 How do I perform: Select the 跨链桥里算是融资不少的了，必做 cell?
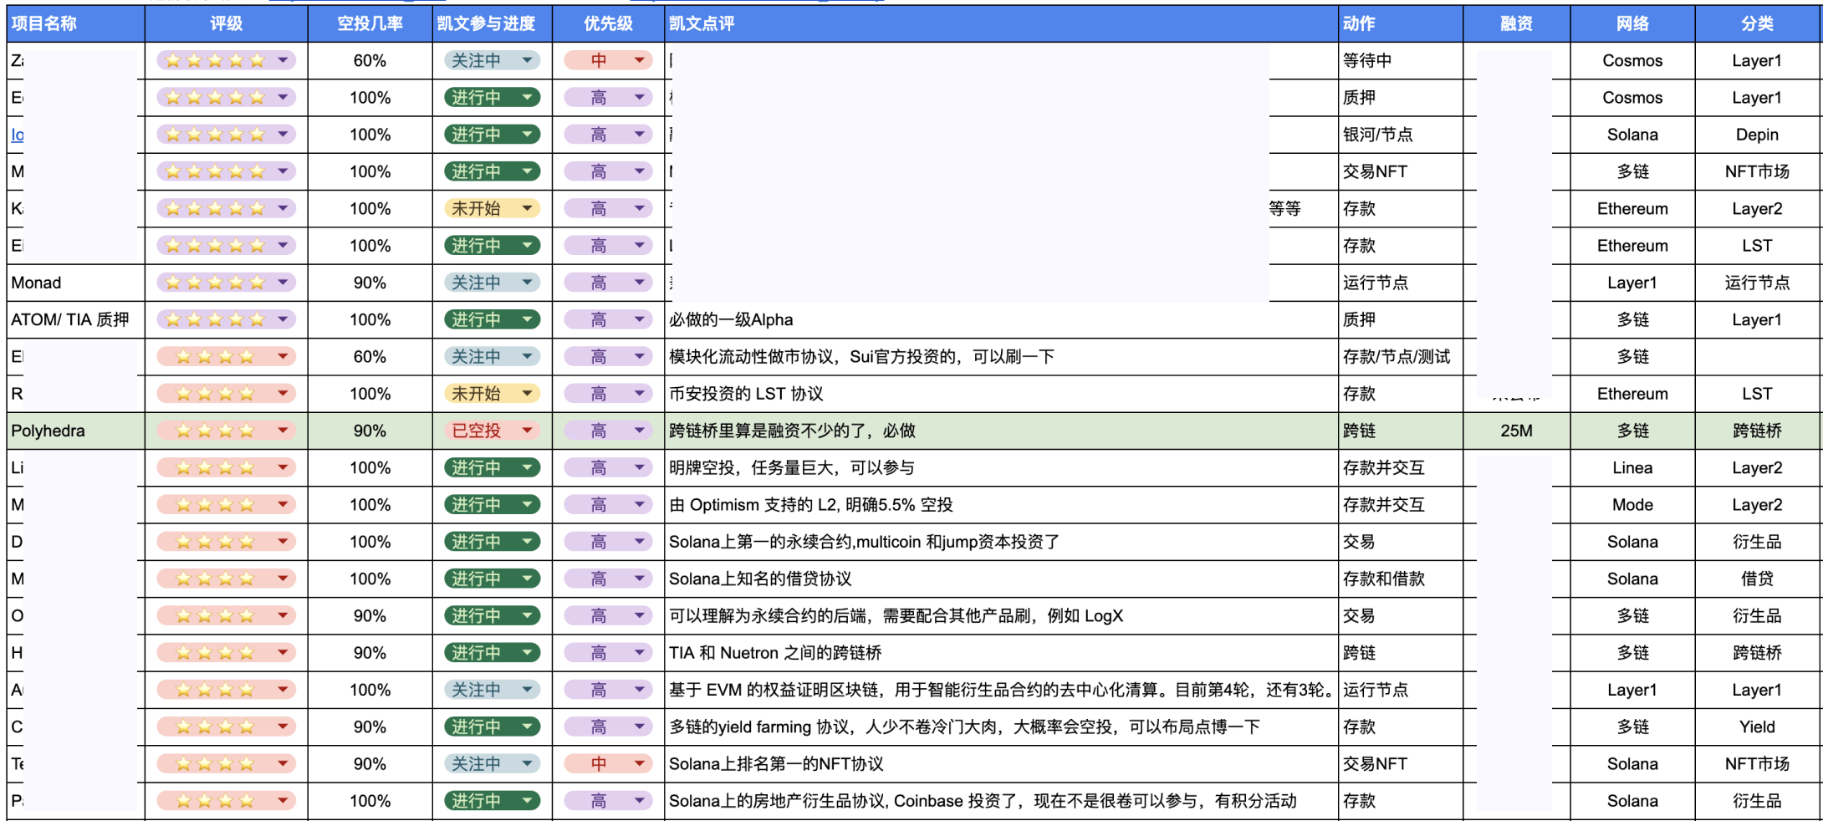pos(1002,431)
